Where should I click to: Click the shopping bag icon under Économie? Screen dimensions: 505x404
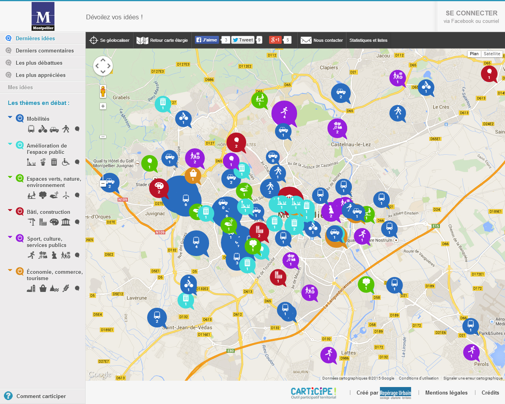pos(43,288)
